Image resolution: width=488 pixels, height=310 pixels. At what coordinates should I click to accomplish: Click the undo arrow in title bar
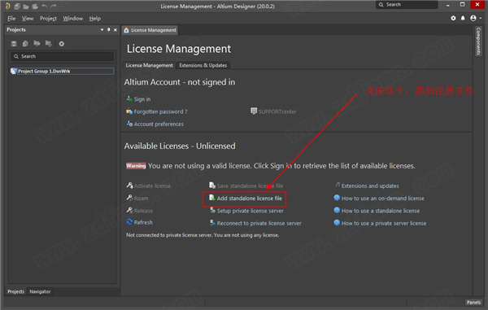(x=45, y=6)
